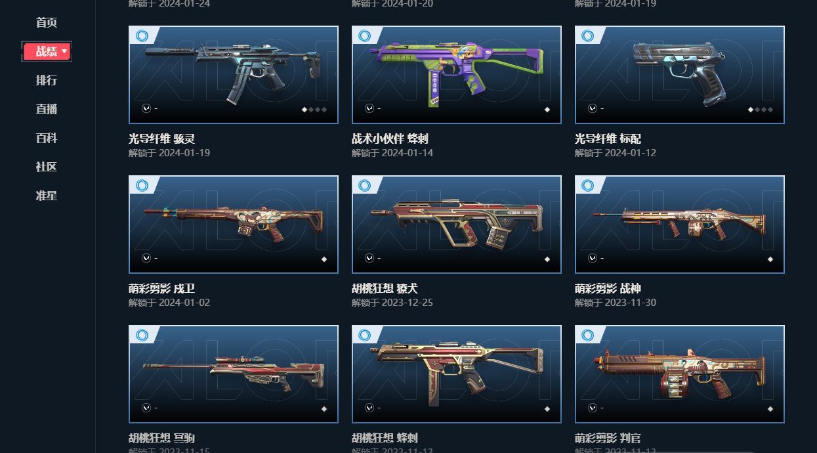The height and width of the screenshot is (453, 817).
Task: Open the 准星 sidebar entry
Action: click(47, 196)
